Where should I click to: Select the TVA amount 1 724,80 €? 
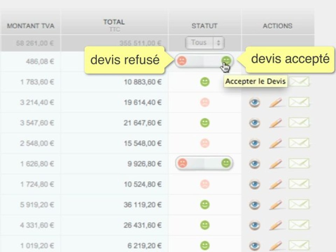coord(37,184)
